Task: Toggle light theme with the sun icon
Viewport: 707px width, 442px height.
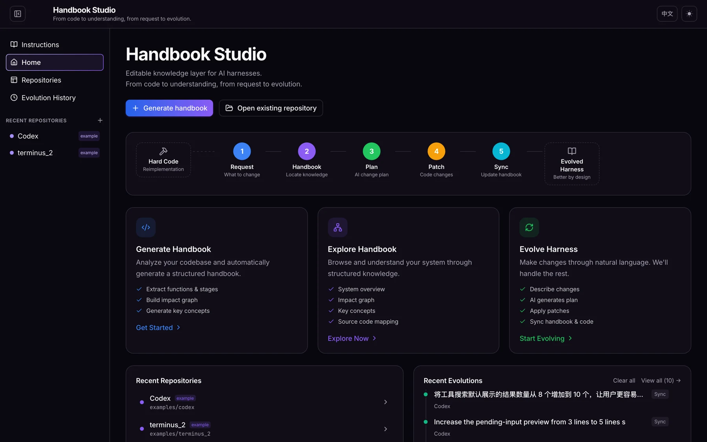Action: coord(689,14)
